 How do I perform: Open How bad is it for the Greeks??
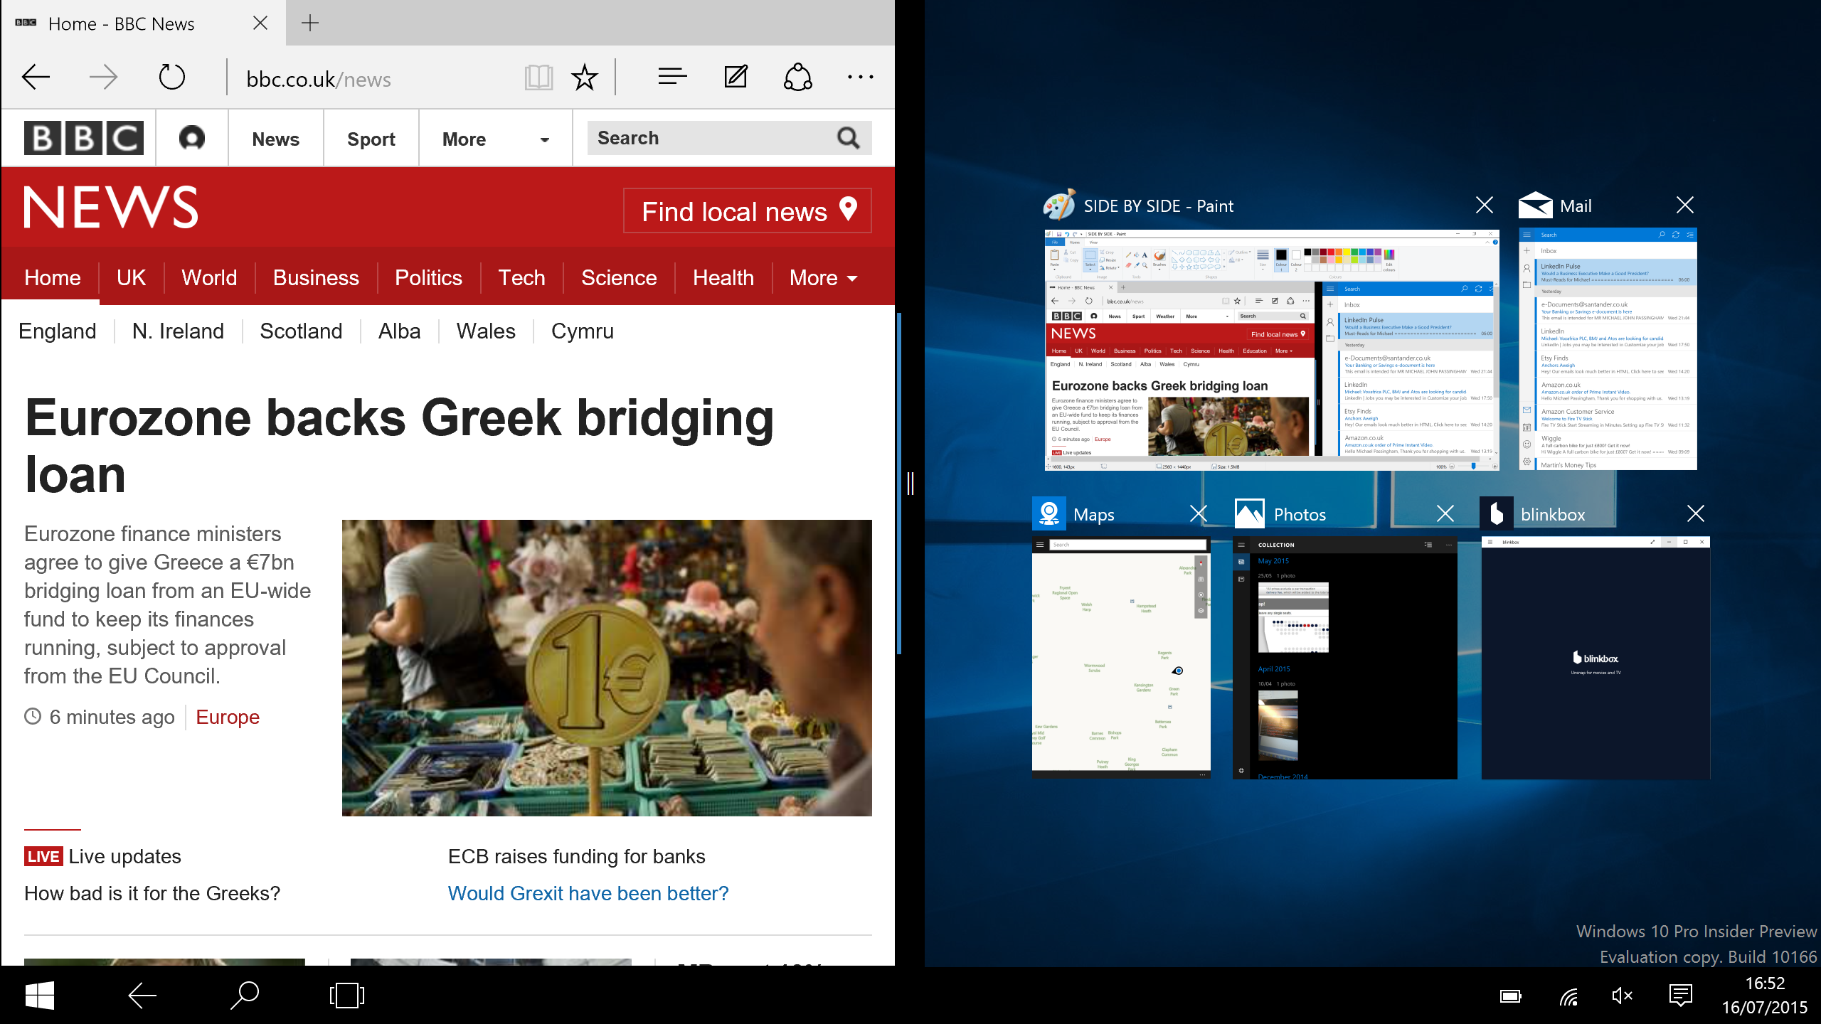pos(152,893)
